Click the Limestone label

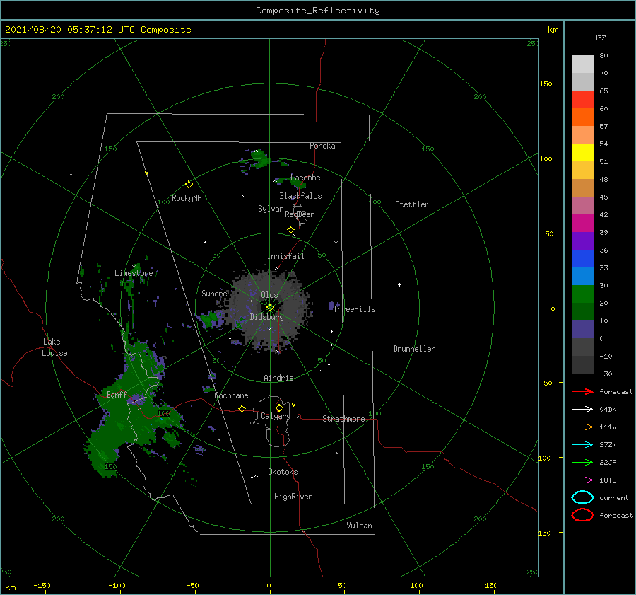pos(134,273)
